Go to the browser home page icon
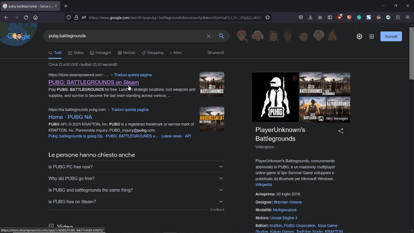This screenshot has width=414, height=233. (x=36, y=17)
